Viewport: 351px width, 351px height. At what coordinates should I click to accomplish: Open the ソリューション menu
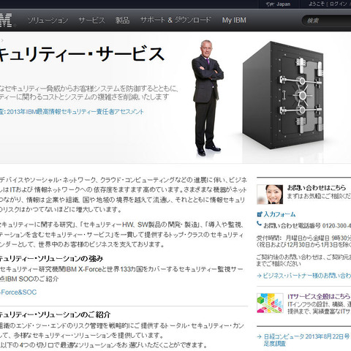tap(48, 20)
